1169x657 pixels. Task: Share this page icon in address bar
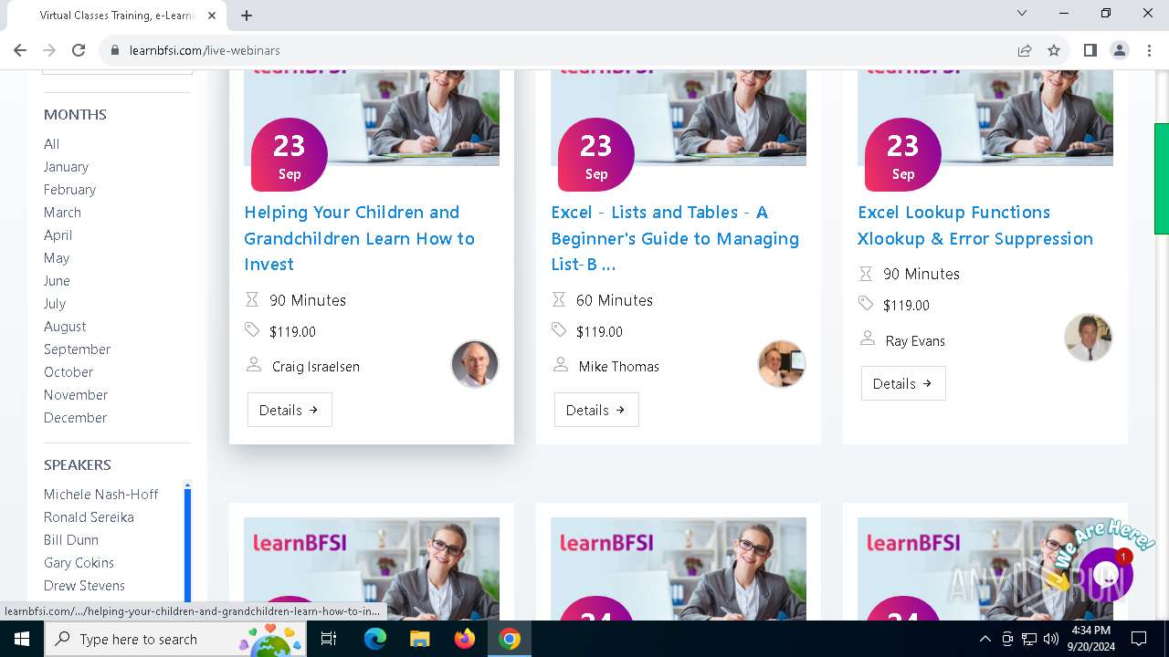pyautogui.click(x=1025, y=50)
